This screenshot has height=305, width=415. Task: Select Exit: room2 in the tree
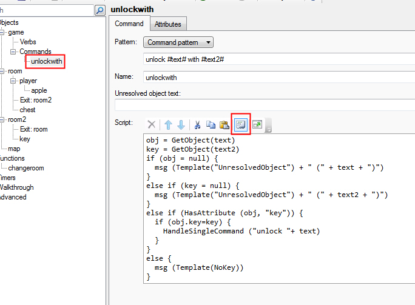36,100
